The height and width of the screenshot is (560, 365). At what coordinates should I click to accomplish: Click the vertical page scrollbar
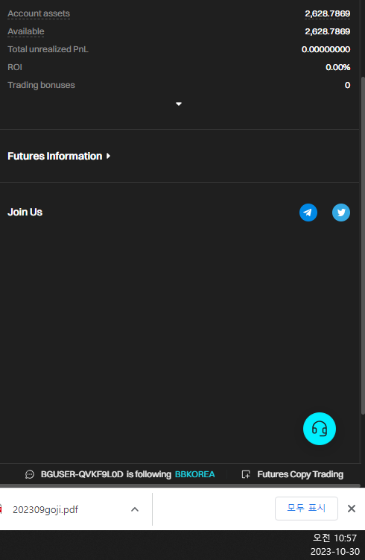(363, 245)
